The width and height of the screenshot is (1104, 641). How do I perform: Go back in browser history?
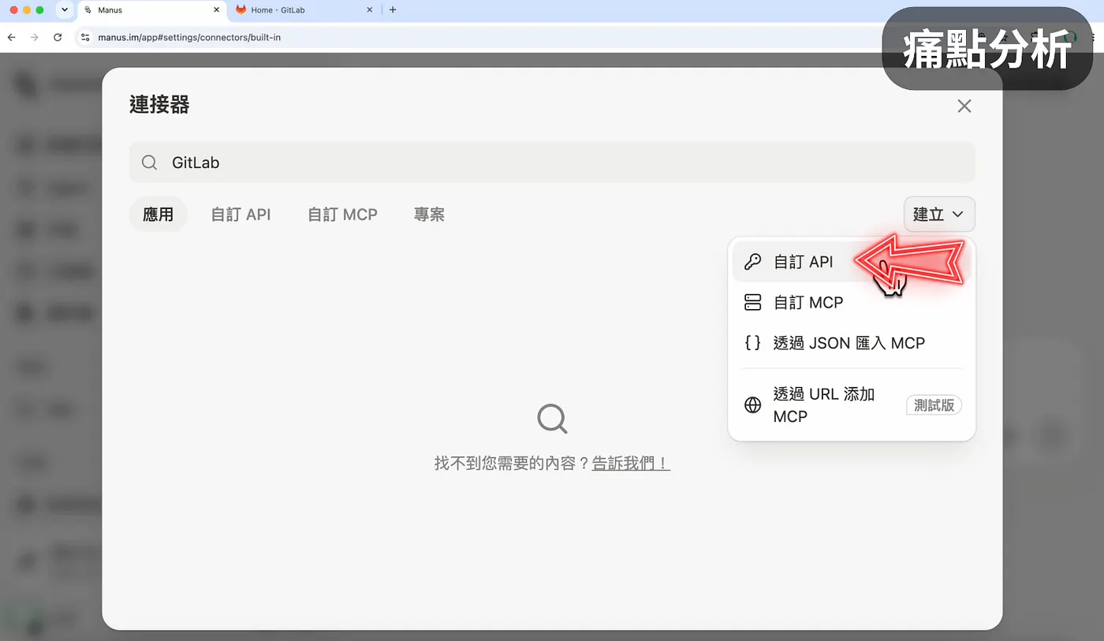(11, 37)
